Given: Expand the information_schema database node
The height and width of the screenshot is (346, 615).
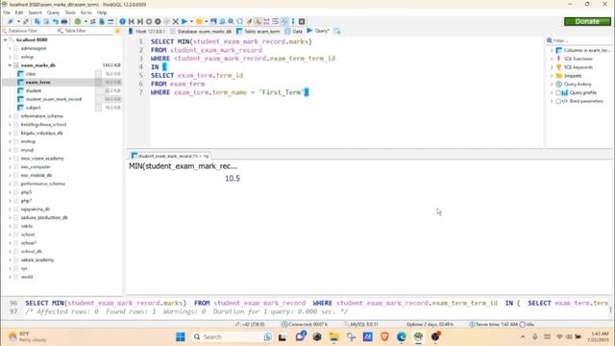Looking at the screenshot, I should pos(10,116).
